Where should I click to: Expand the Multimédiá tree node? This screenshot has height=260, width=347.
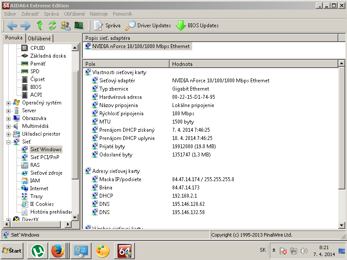point(8,127)
